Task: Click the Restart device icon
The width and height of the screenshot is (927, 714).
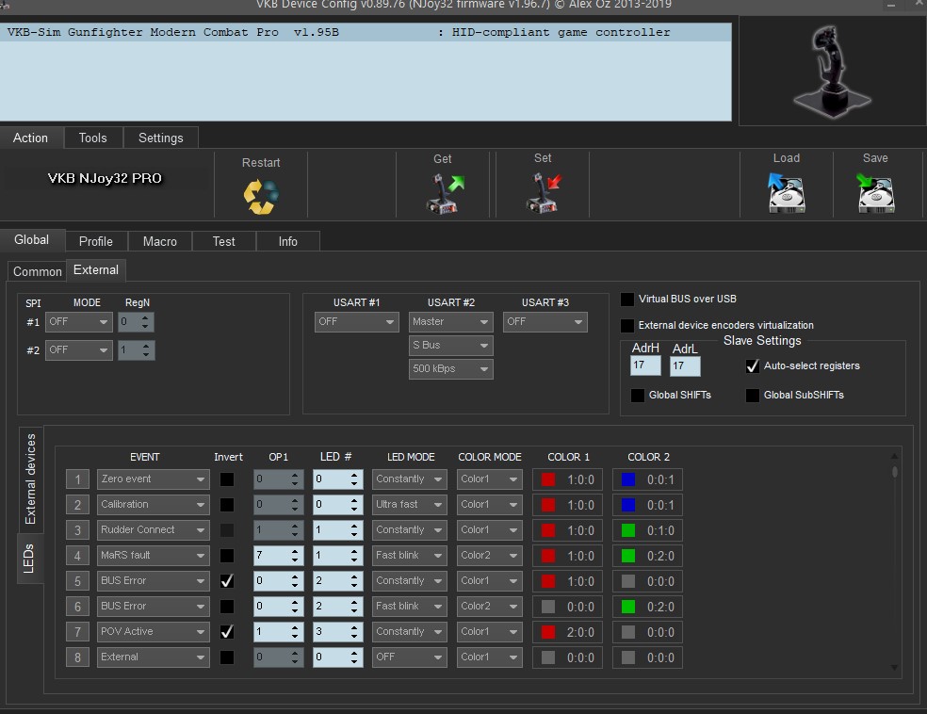Action: 260,195
